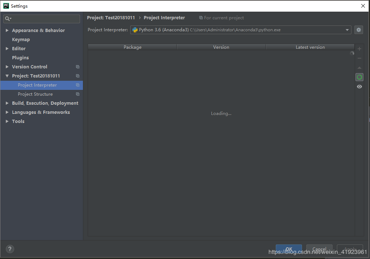The height and width of the screenshot is (259, 370).
Task: Expand Languages & Frameworks arrow
Action: click(x=7, y=112)
